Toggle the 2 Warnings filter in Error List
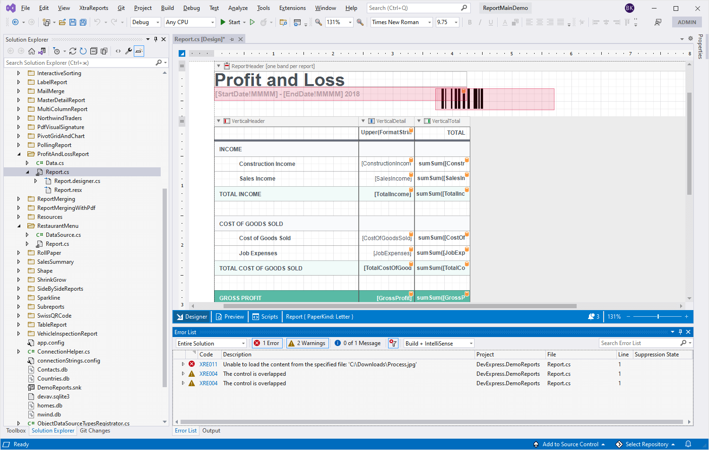The height and width of the screenshot is (450, 709). [307, 343]
